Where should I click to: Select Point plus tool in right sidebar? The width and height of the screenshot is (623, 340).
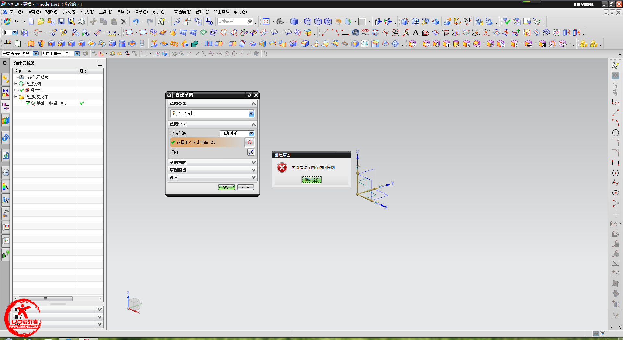point(616,213)
